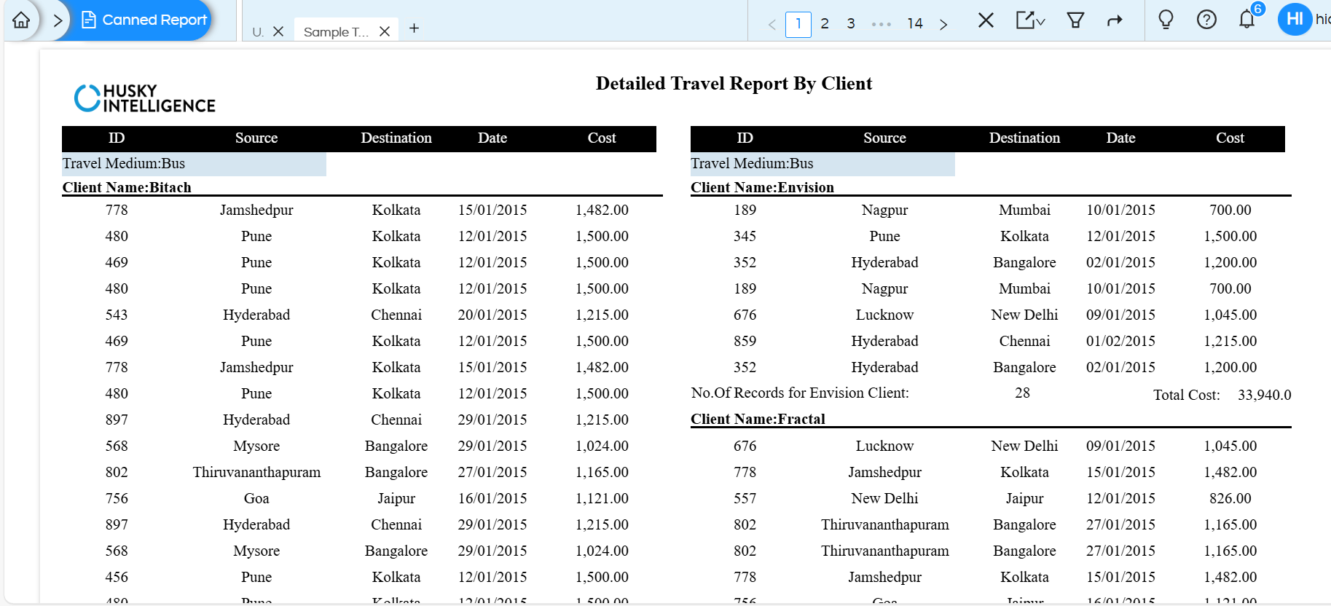
Task: Switch to the Sample T... tab
Action: coord(335,31)
